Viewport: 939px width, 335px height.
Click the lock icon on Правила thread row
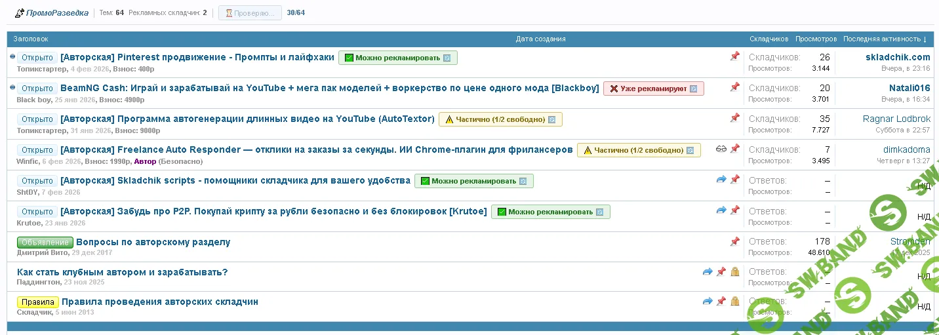(x=734, y=302)
